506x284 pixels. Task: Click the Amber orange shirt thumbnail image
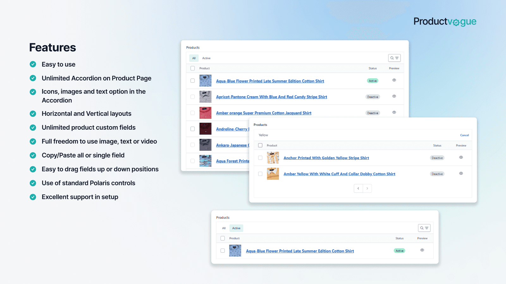coord(205,113)
